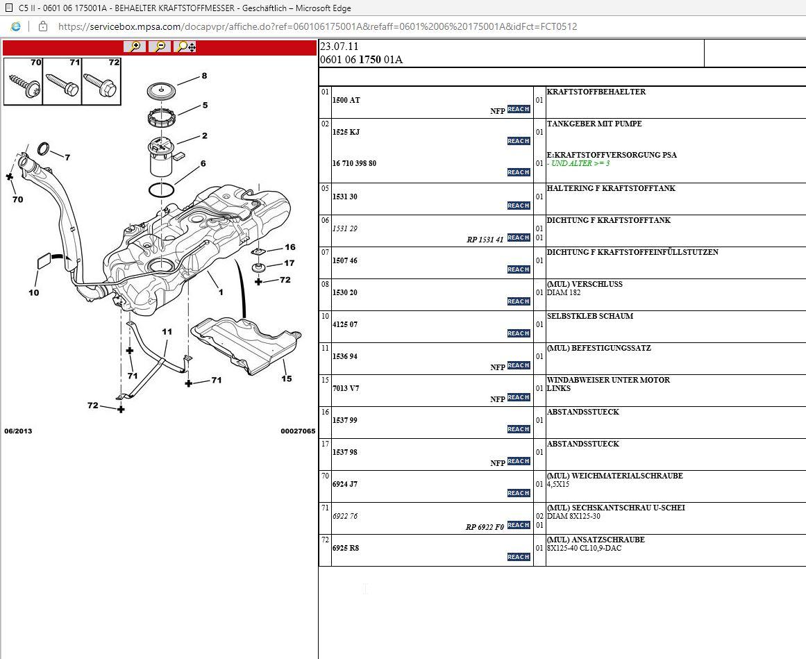The height and width of the screenshot is (659, 806).
Task: Click the REACH badge for part 4125 07
Action: coord(519,333)
